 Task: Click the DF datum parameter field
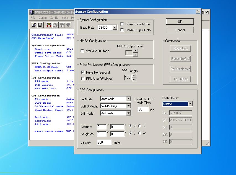181,120
